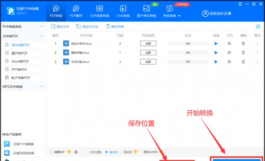This screenshot has width=265, height=161.
Task: Toggle grid view layout icon
Action: click(x=258, y=26)
